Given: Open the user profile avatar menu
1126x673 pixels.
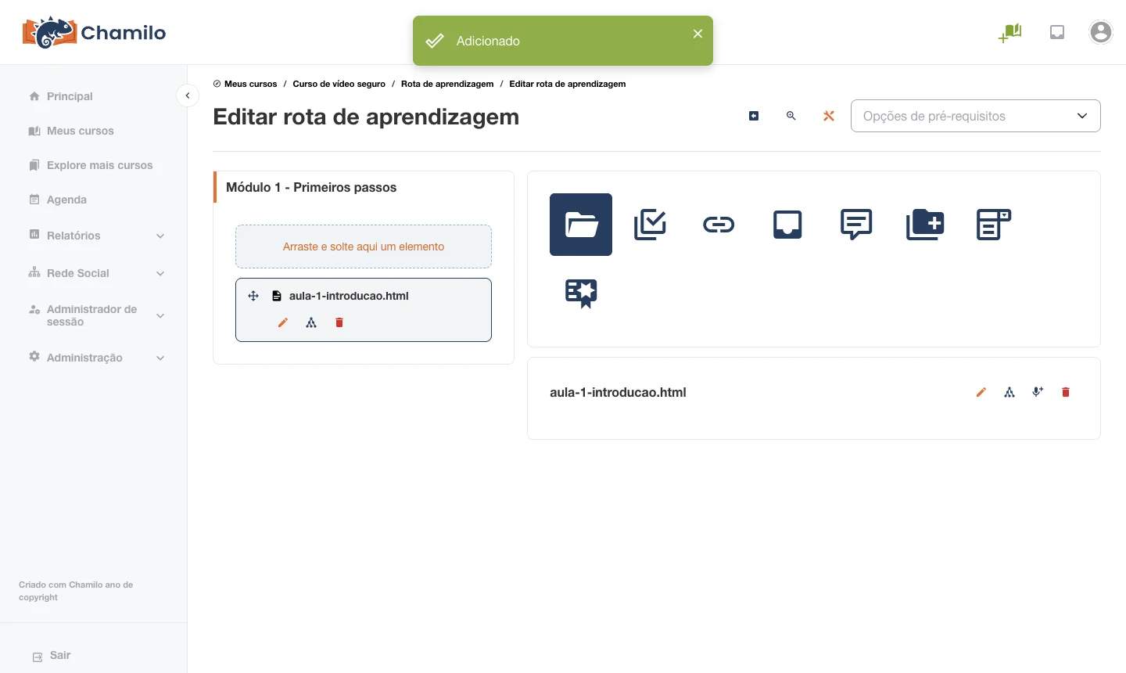Looking at the screenshot, I should pos(1101,32).
